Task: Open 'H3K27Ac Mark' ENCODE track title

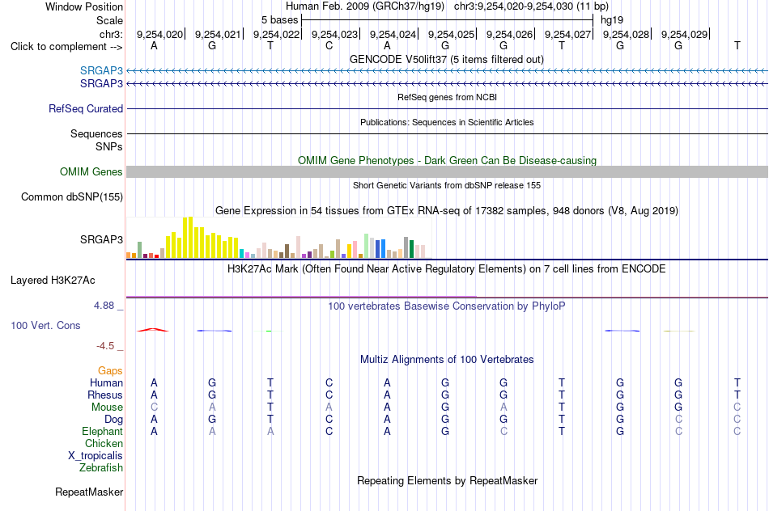Action: 447,269
